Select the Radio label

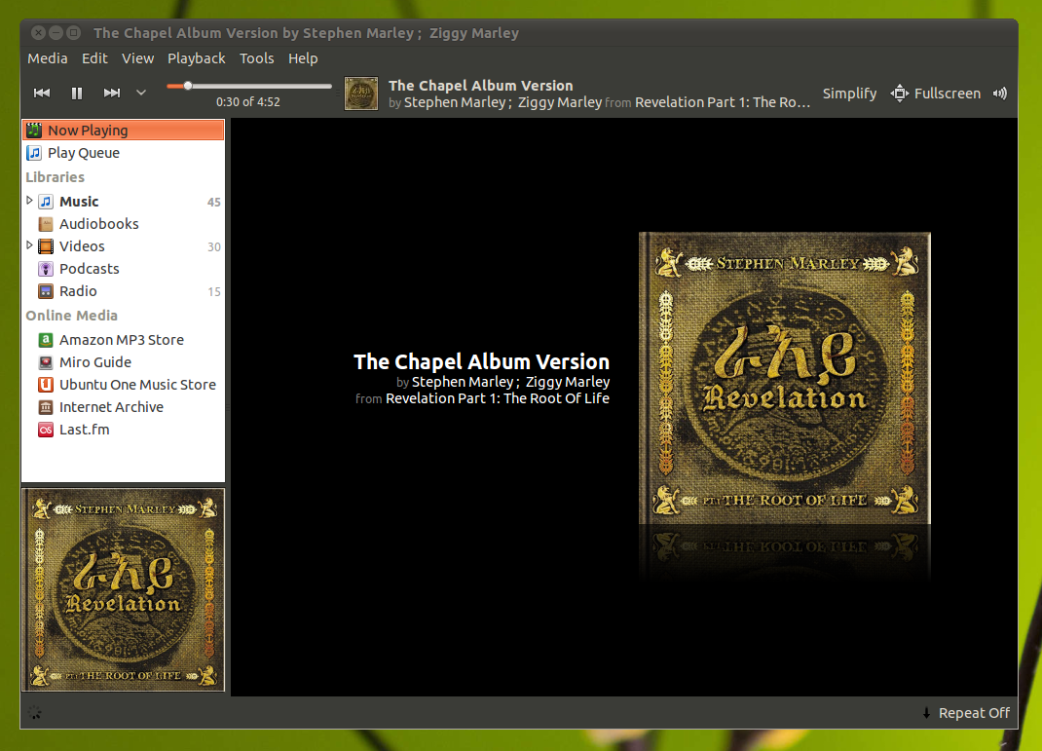78,291
